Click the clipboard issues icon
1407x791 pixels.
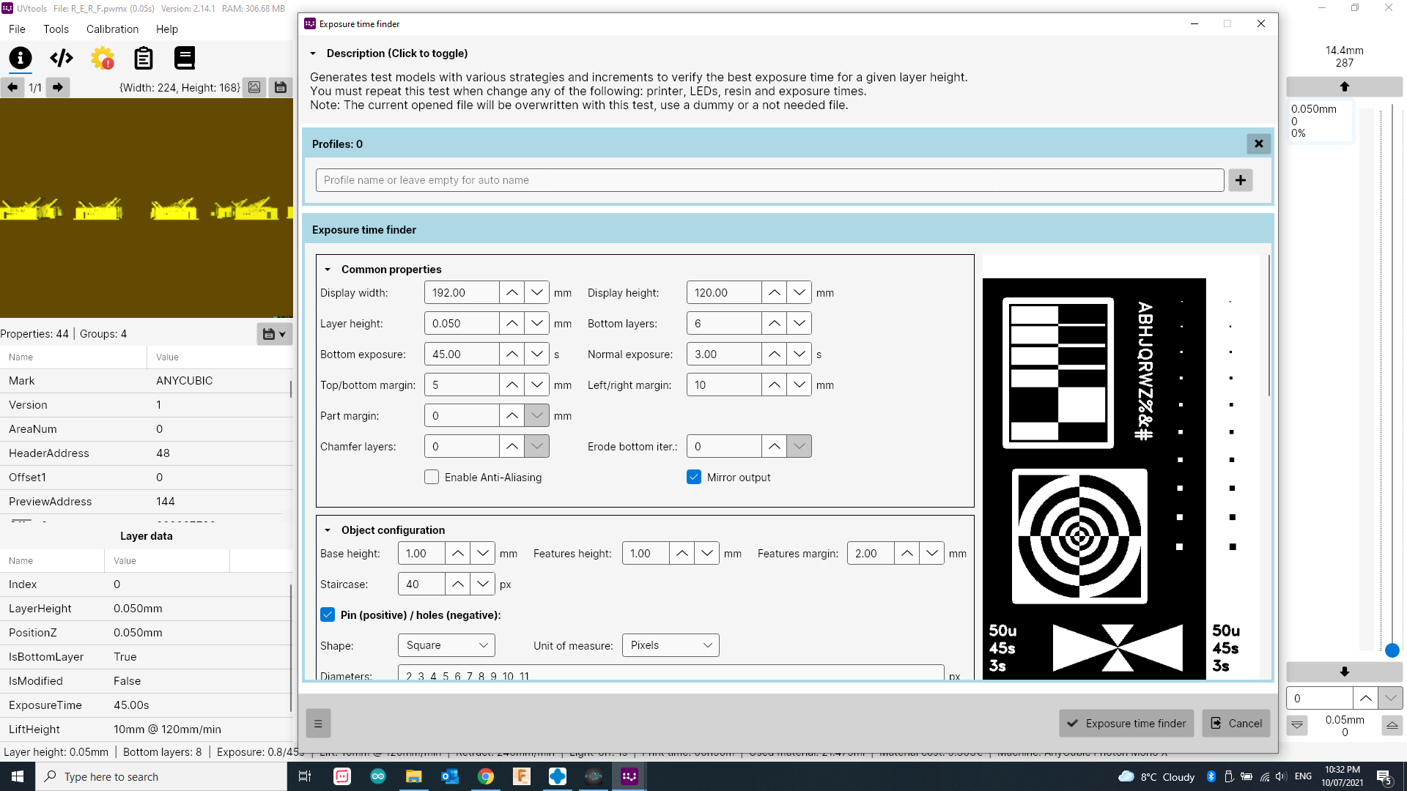143,58
